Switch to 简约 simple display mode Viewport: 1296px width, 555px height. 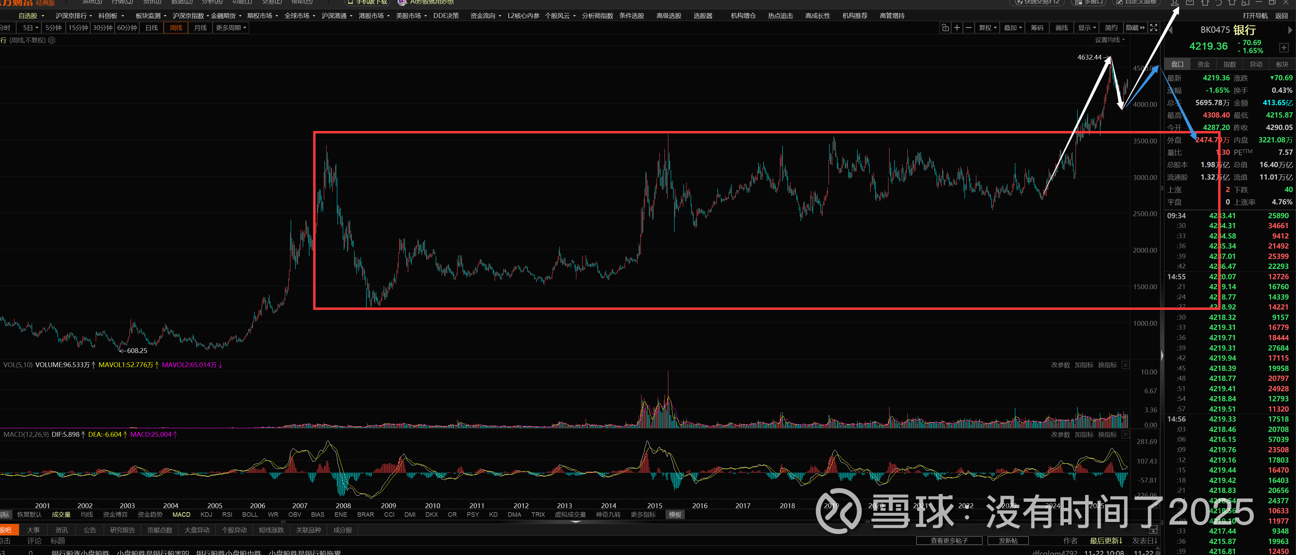click(x=1111, y=28)
